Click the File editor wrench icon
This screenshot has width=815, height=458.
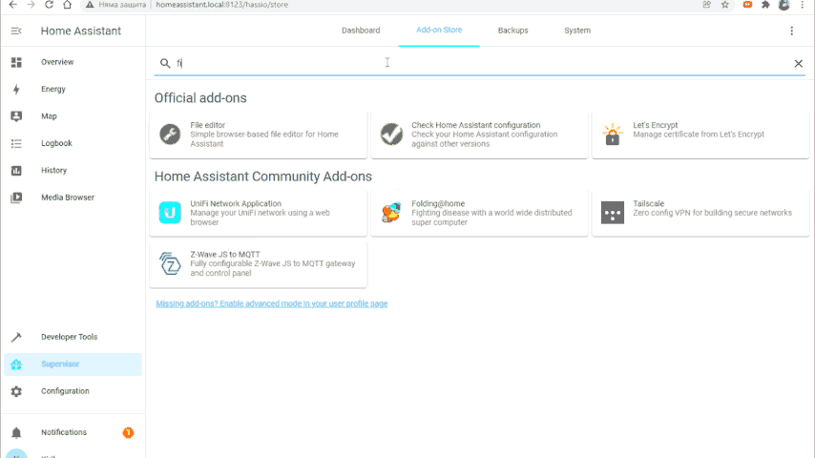[170, 135]
